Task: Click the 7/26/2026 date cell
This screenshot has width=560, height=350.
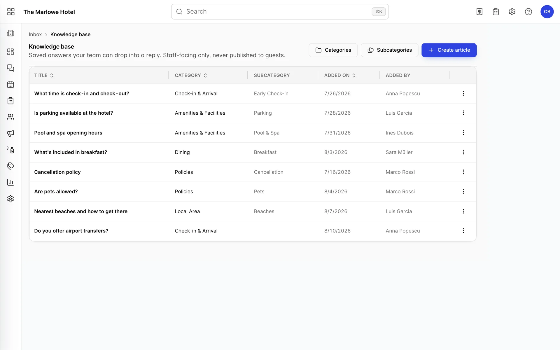Action: click(337, 94)
